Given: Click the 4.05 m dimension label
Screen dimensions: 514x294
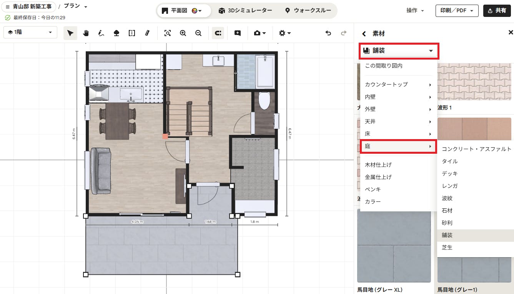Looking at the screenshot, I should click(137, 222).
